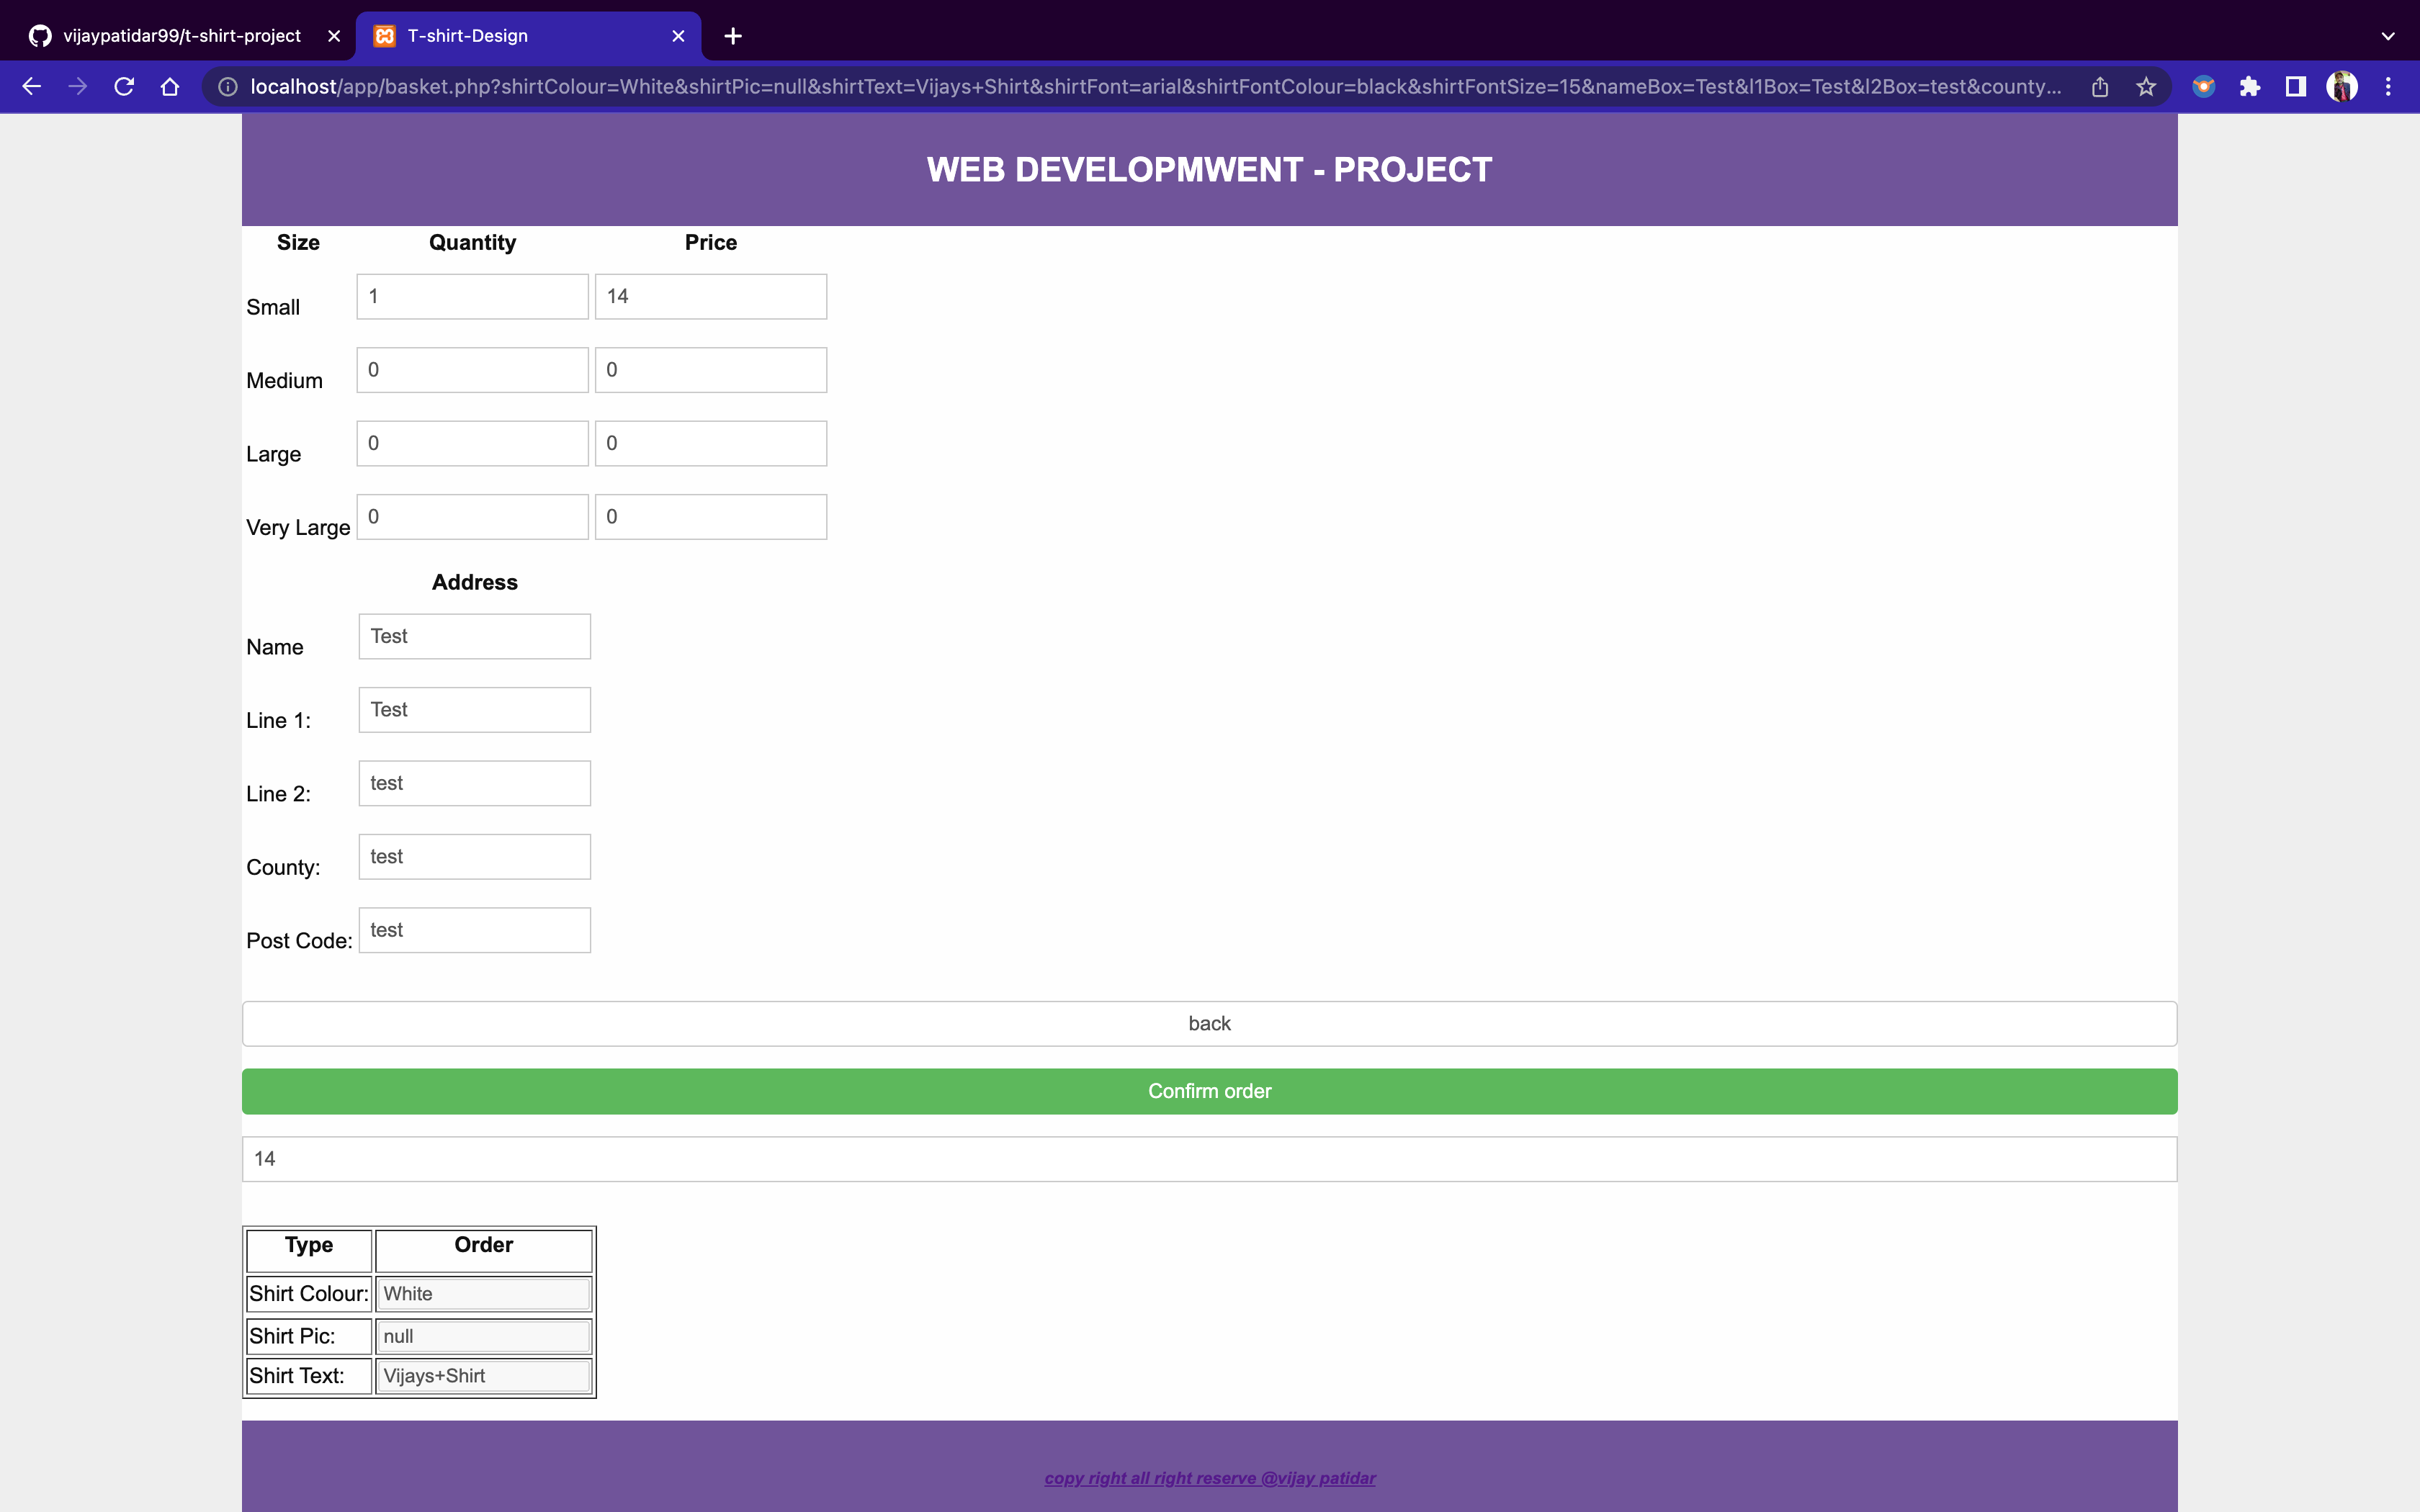This screenshot has width=2420, height=1512.
Task: Open the tab search chevron
Action: click(2388, 36)
